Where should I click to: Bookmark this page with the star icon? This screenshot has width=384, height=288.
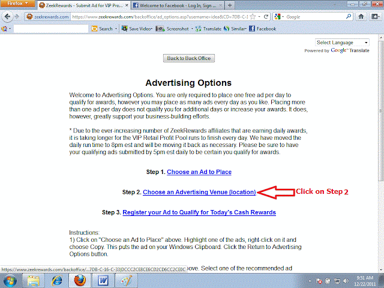(x=253, y=17)
